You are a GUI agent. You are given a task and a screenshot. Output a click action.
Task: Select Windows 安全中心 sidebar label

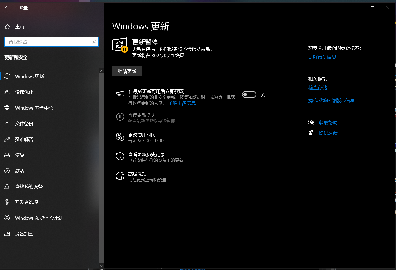34,108
